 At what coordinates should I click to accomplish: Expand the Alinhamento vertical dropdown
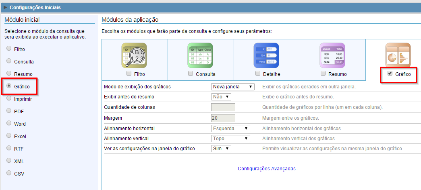coord(230,139)
